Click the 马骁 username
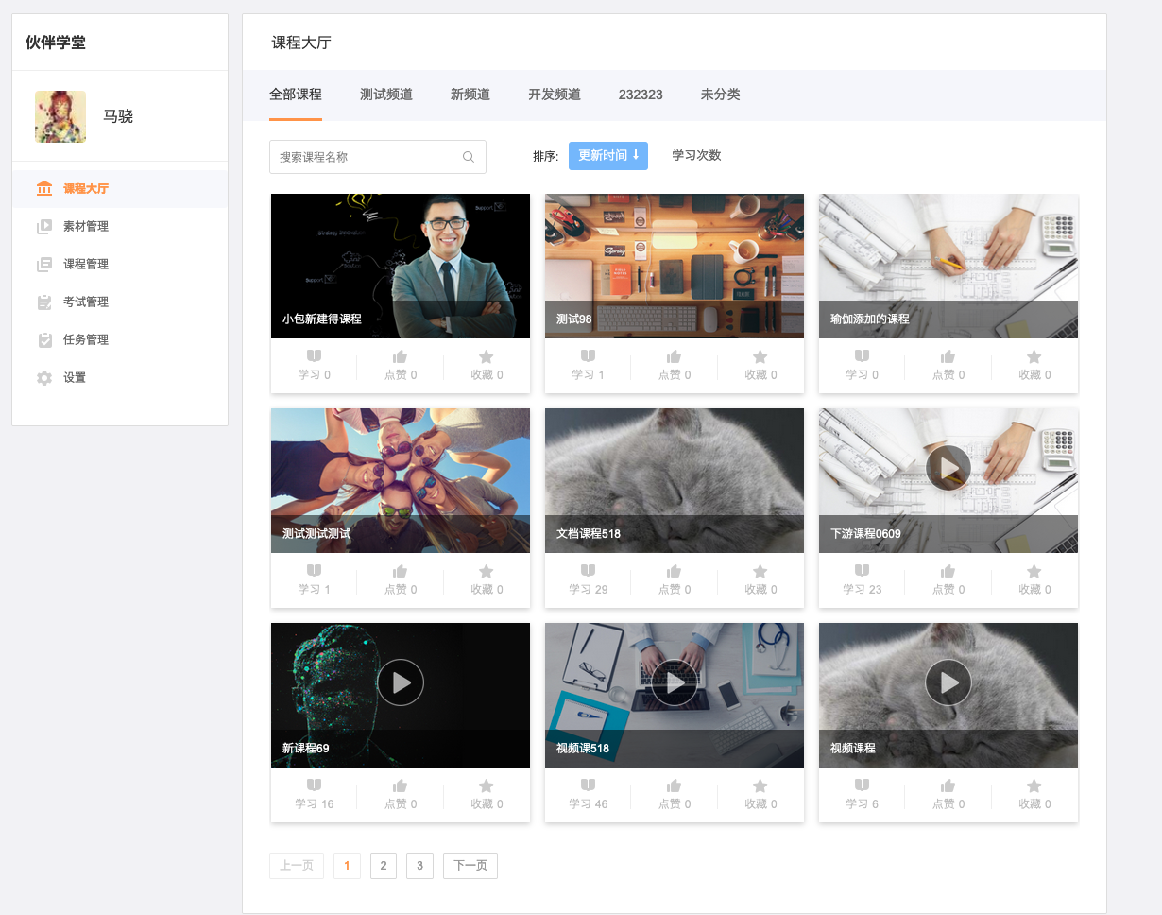The height and width of the screenshot is (915, 1162). (x=118, y=116)
